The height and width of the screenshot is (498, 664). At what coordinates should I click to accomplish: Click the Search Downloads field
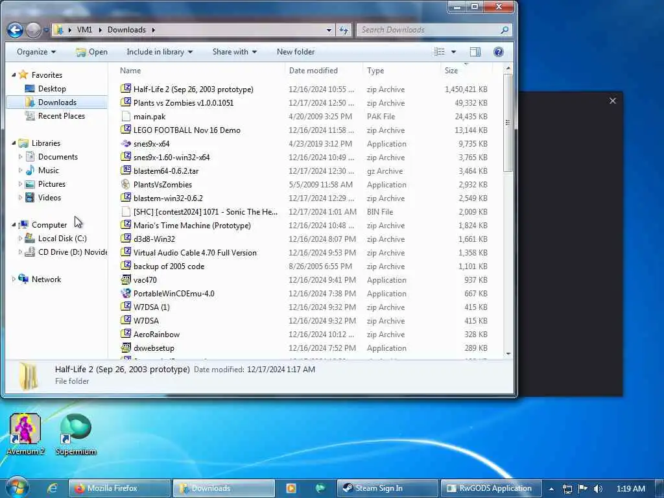coord(434,30)
